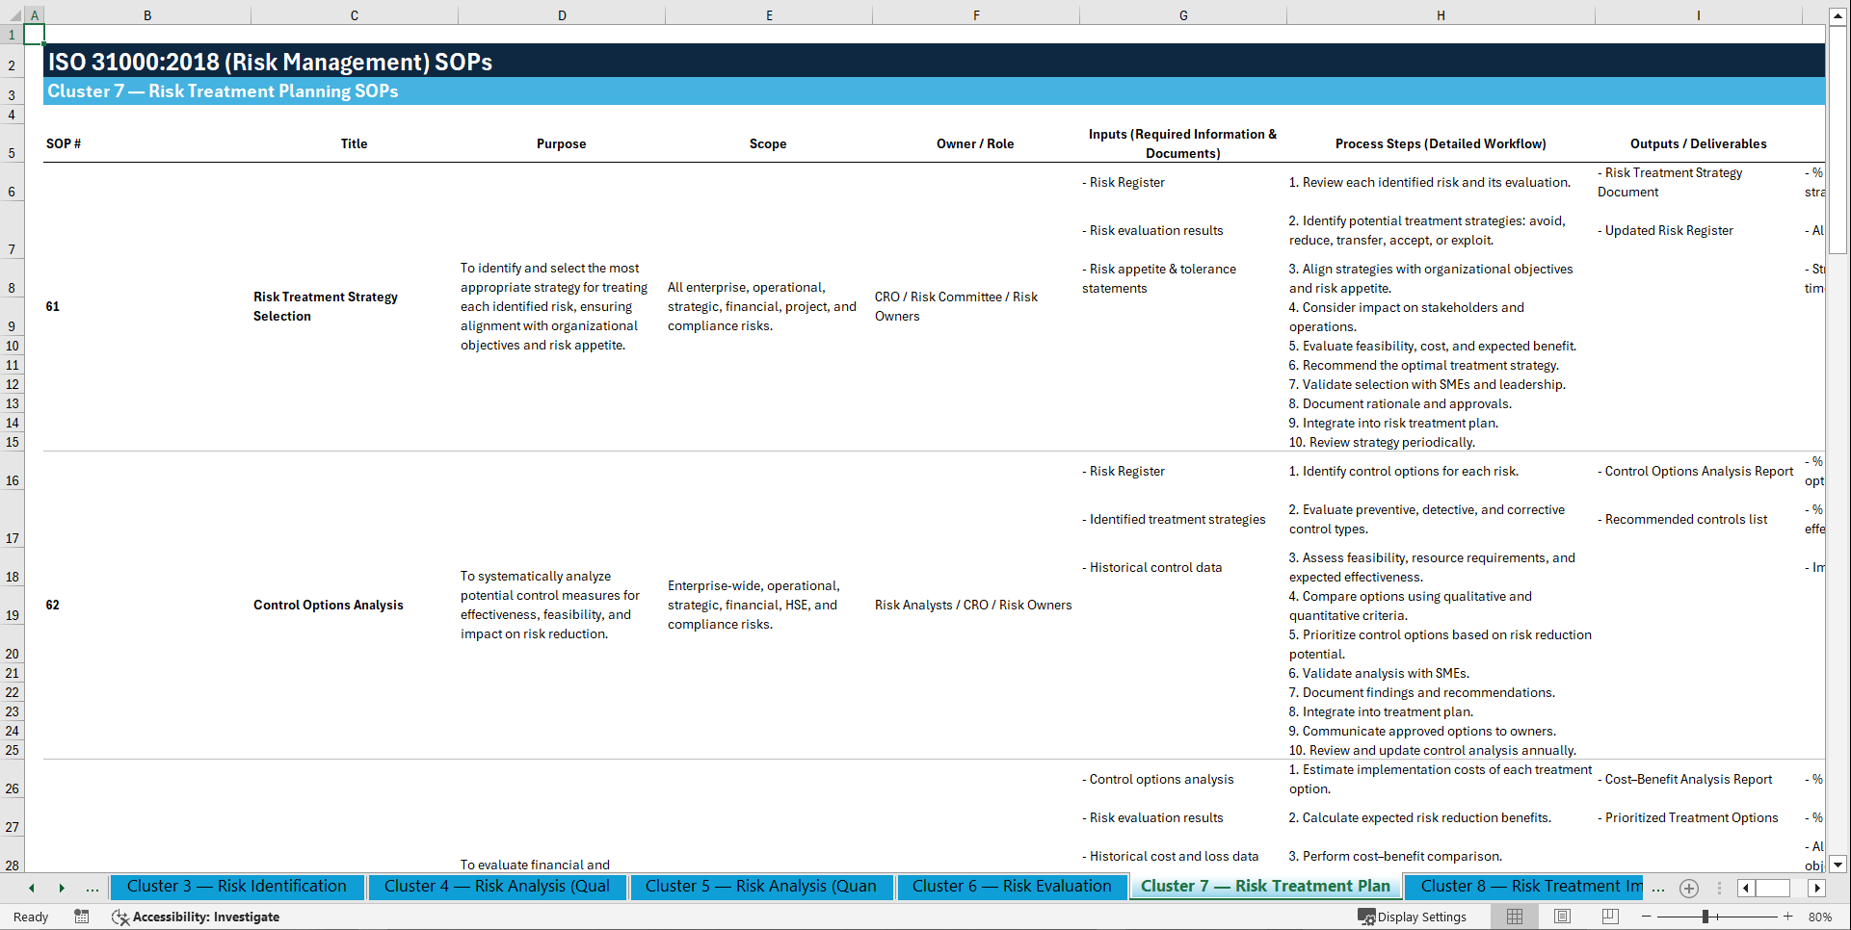
Task: Click the ellipsis to reveal hidden sheet tabs
Action: coord(92,888)
